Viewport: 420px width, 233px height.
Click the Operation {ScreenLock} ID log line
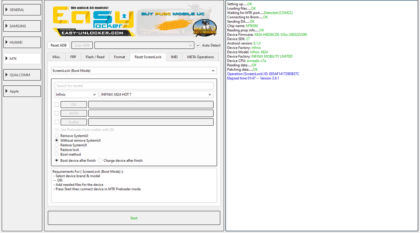pos(263,74)
